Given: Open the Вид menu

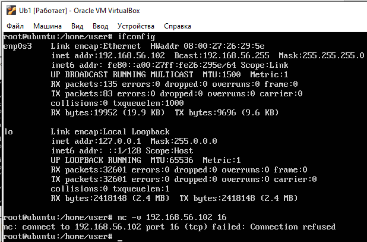Looking at the screenshot, I should click(x=77, y=26).
